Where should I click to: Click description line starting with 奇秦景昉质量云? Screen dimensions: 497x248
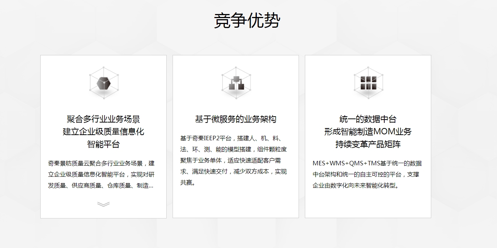coord(101,163)
